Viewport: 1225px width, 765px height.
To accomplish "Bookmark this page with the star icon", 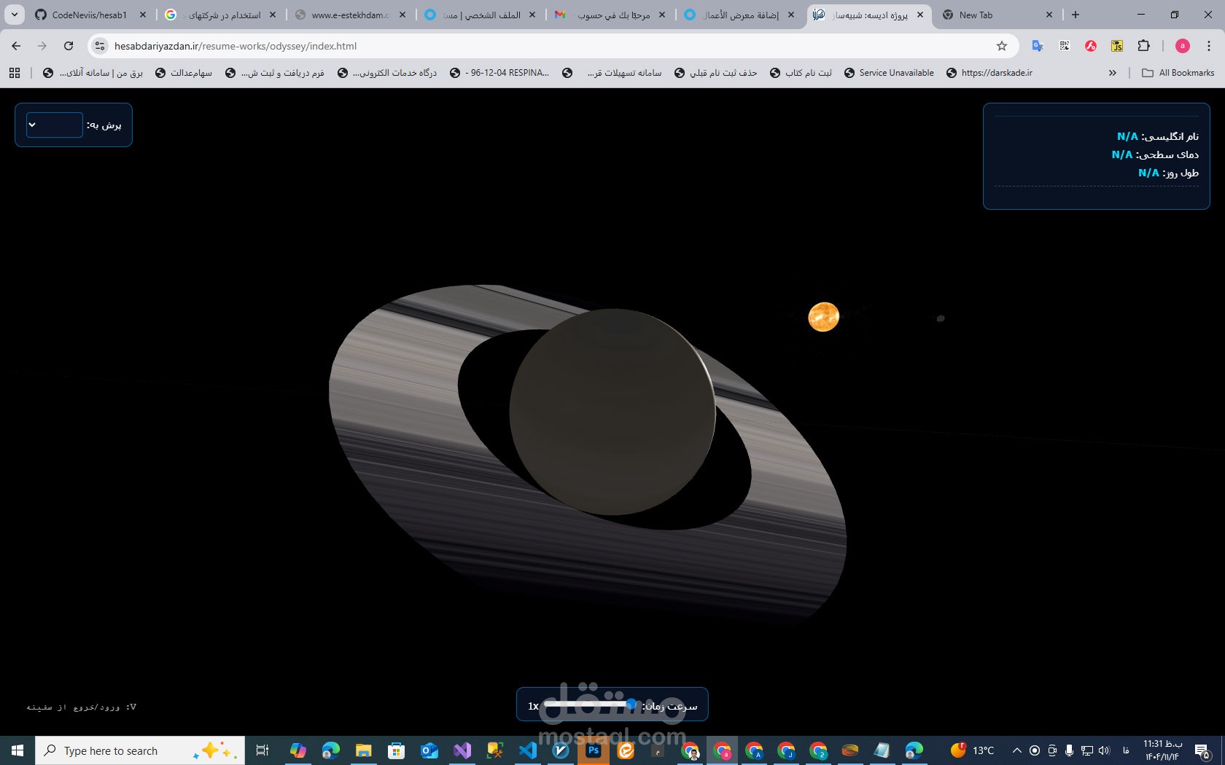I will click(x=1002, y=46).
